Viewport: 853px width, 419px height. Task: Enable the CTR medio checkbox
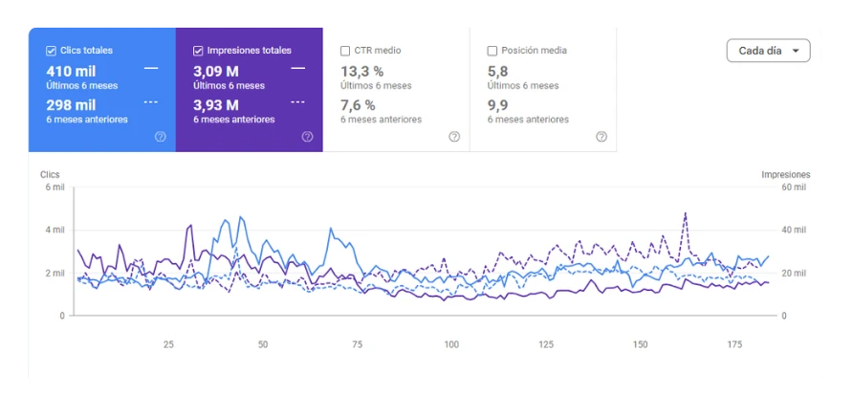[345, 51]
